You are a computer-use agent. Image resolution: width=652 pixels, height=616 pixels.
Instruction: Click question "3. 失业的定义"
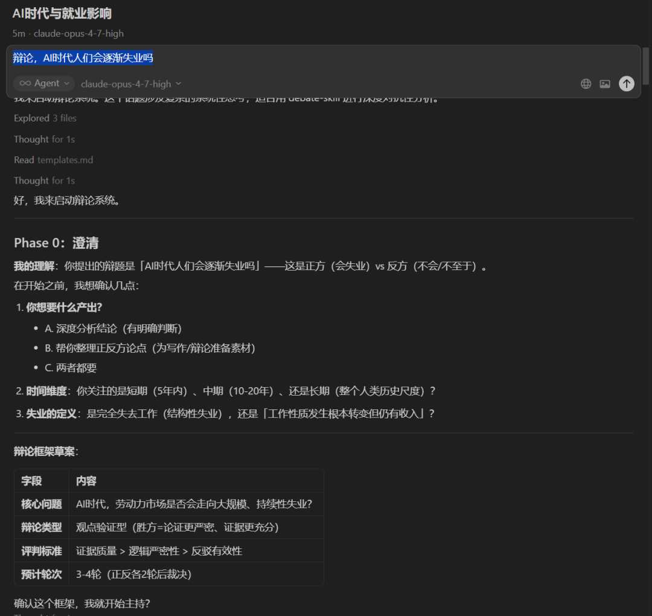[x=225, y=414]
